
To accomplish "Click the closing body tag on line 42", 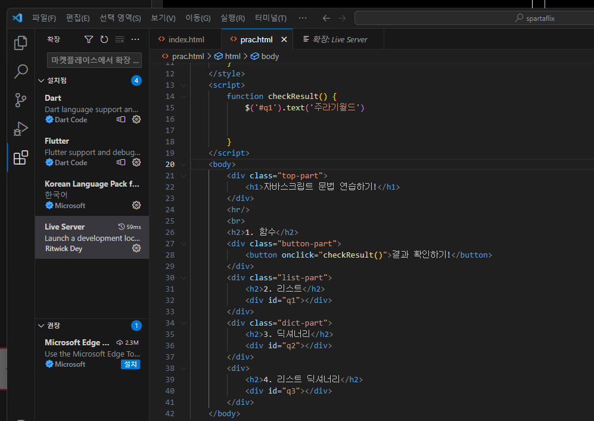I will point(224,413).
